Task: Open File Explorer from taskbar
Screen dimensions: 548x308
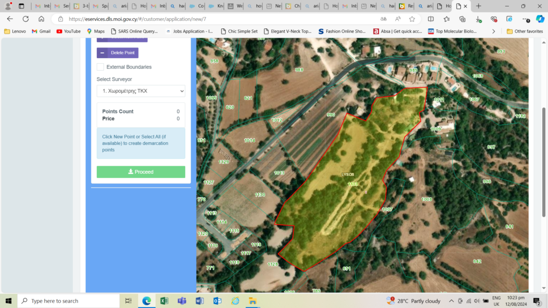Action: tap(253, 301)
